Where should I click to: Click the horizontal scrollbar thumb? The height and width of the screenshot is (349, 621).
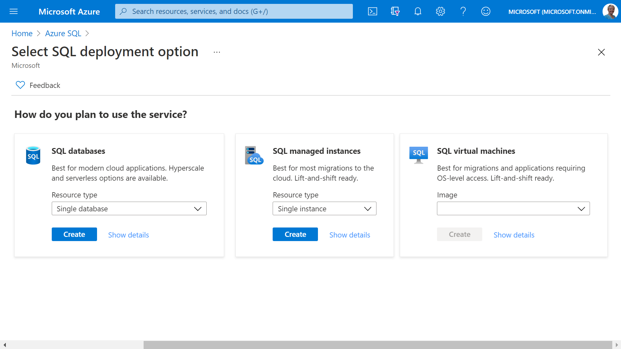(x=377, y=345)
